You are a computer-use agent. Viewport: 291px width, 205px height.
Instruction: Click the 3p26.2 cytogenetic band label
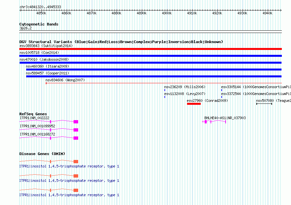coord(26,28)
